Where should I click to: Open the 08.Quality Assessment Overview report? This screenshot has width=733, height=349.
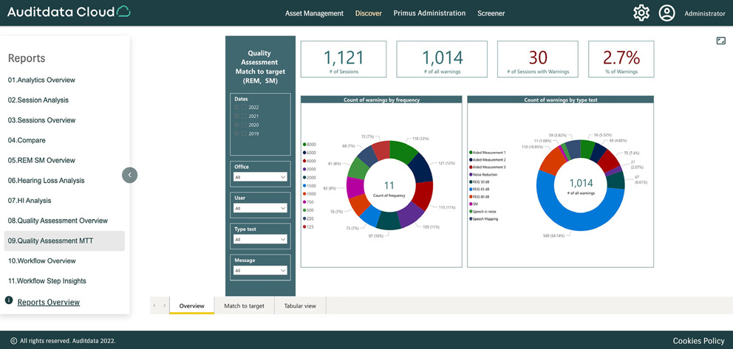(58, 220)
